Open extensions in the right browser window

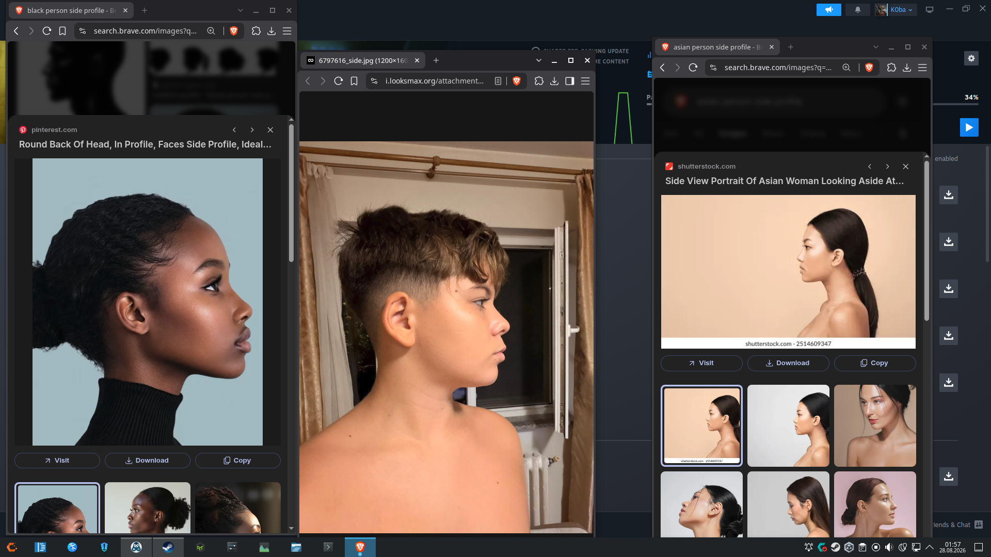891,68
